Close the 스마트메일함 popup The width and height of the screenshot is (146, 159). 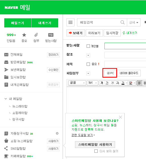tap(120, 117)
